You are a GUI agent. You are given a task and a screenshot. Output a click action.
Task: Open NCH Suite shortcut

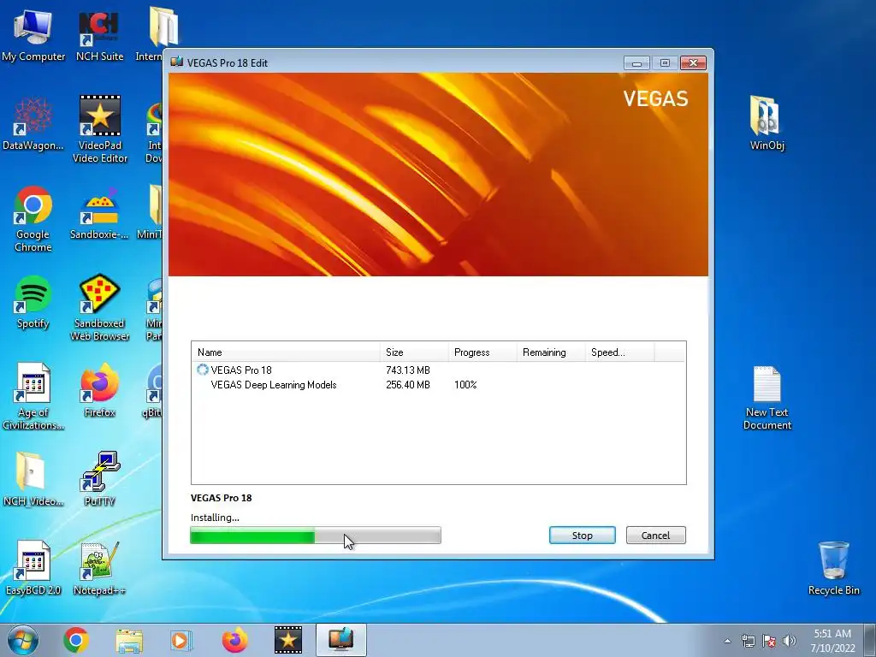(x=99, y=34)
